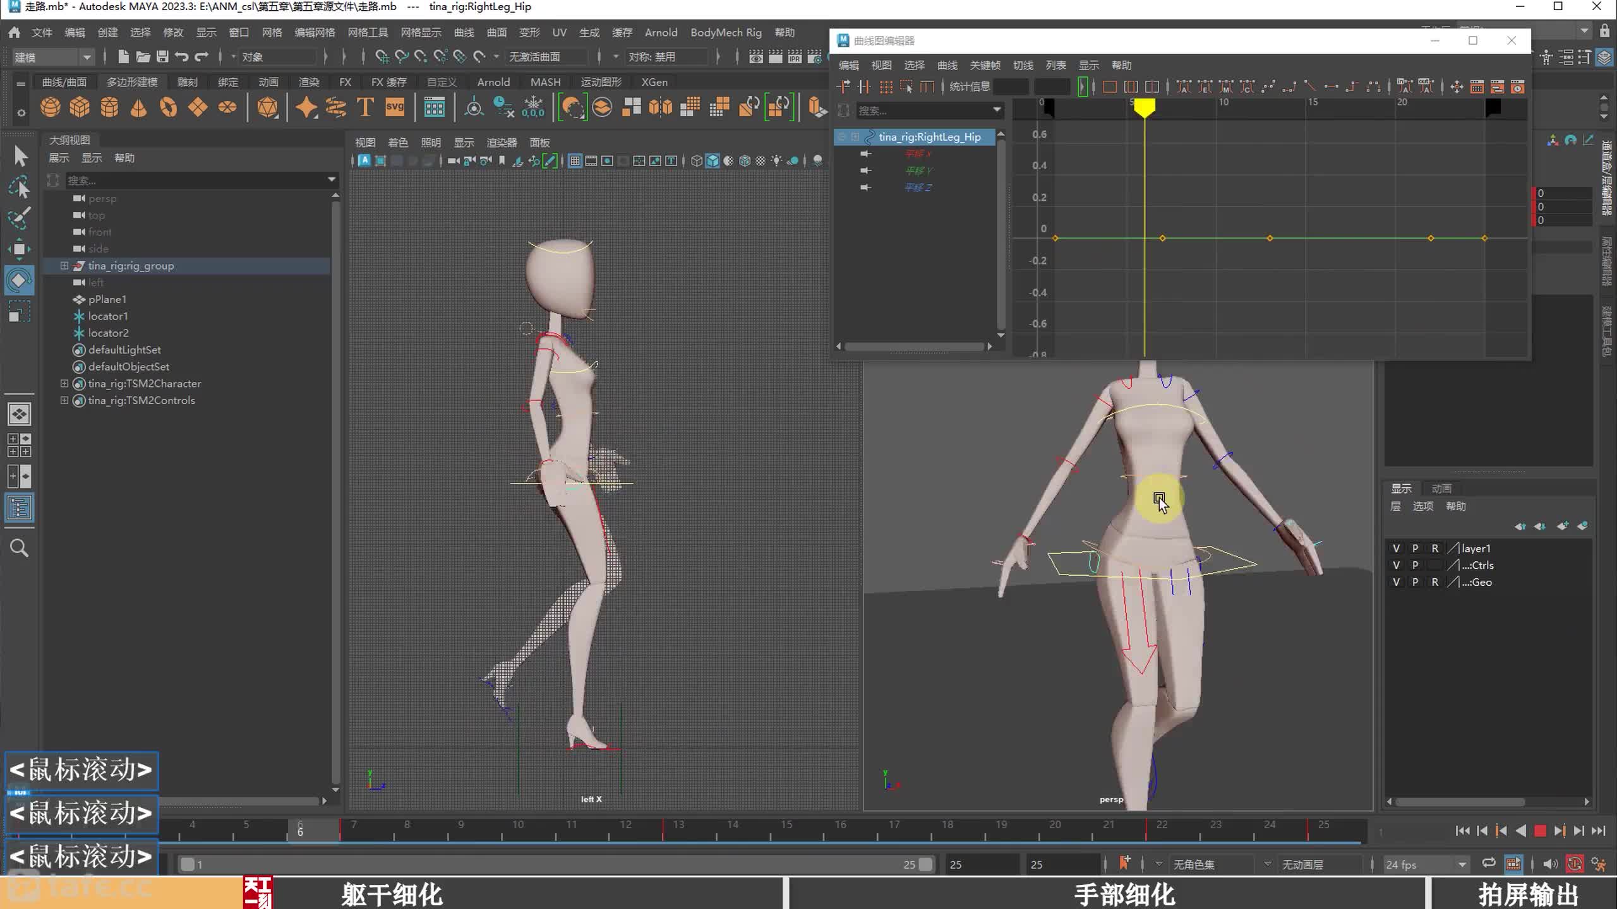Expand tina_rig:rig_group in outliner
Image resolution: width=1617 pixels, height=909 pixels.
(64, 266)
